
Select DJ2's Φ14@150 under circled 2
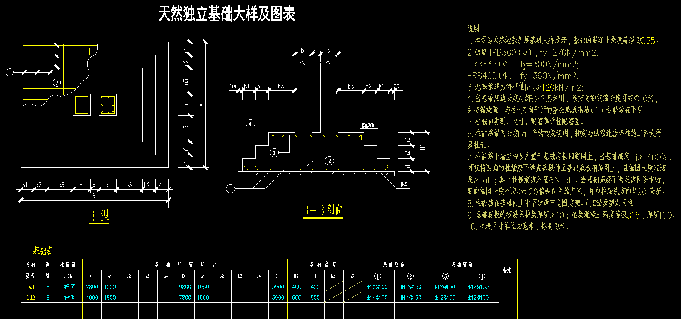pos(411,298)
